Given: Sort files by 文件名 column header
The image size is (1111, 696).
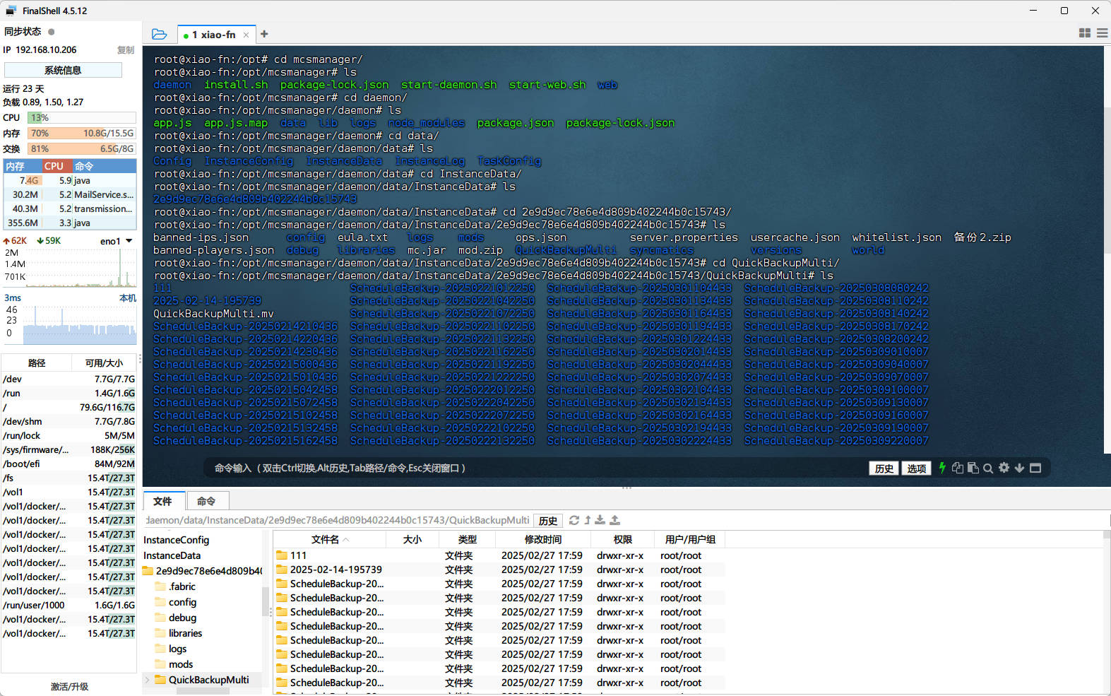Looking at the screenshot, I should (x=329, y=539).
